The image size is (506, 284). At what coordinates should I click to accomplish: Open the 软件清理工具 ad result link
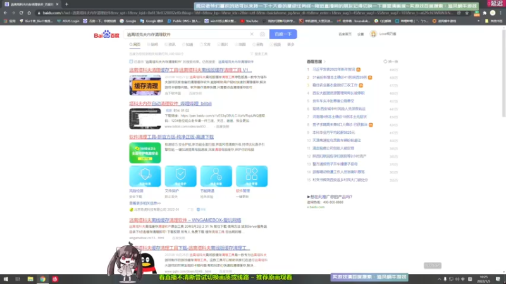[171, 137]
